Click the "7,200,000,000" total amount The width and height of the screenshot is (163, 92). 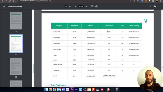click(91, 76)
